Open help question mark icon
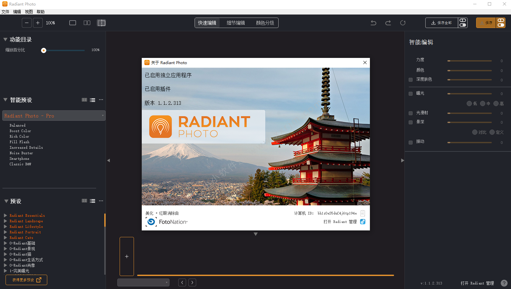The image size is (511, 289). pos(504,283)
